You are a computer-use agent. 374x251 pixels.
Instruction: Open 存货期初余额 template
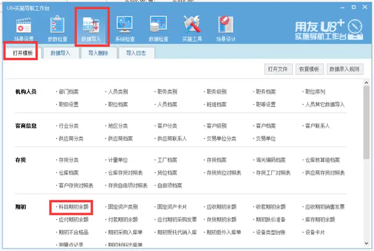click(221, 219)
